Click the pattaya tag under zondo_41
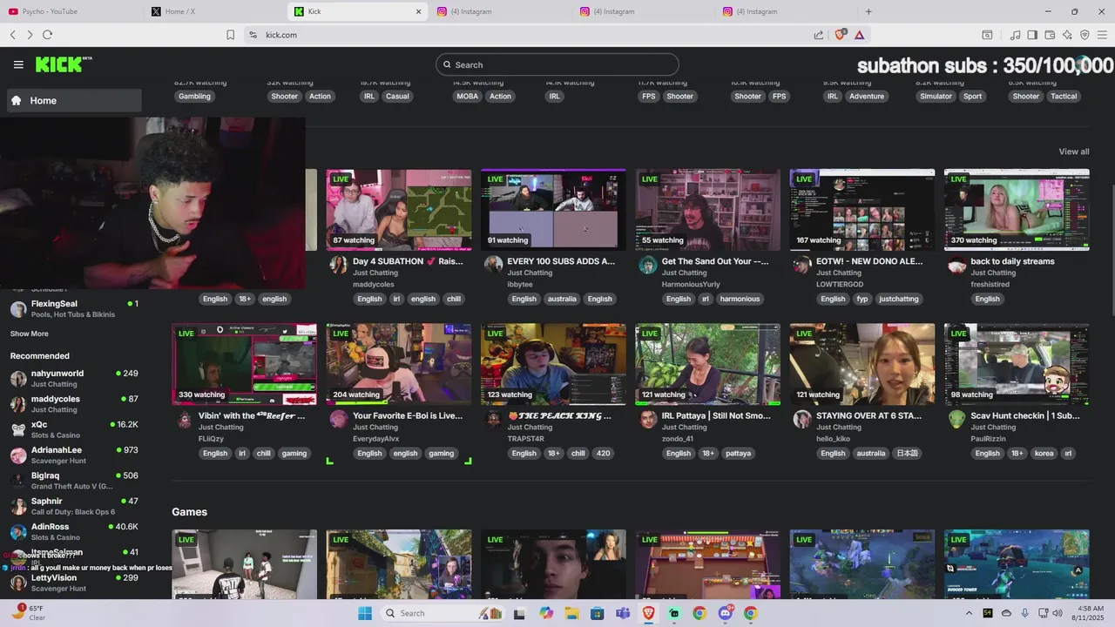This screenshot has width=1115, height=627. [738, 453]
